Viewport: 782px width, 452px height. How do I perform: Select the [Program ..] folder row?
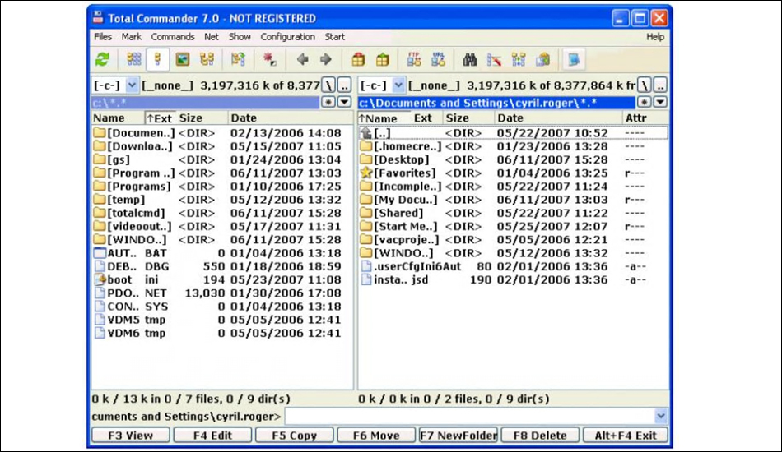pyautogui.click(x=222, y=173)
